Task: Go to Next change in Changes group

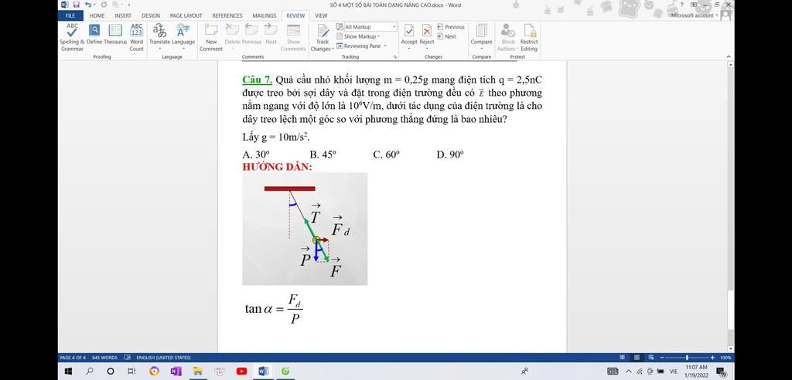Action: coord(447,36)
